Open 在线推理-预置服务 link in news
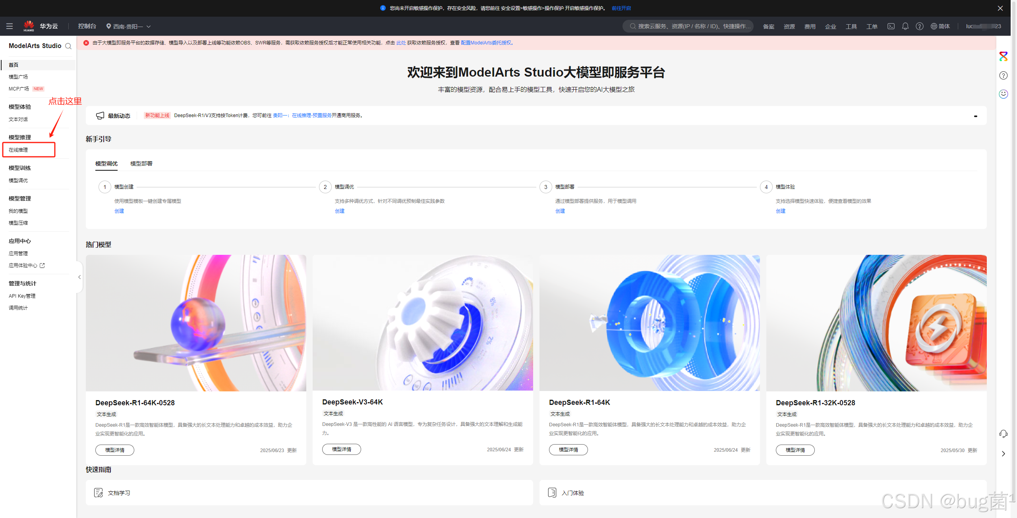Screen dimensions: 1017x518 312,116
